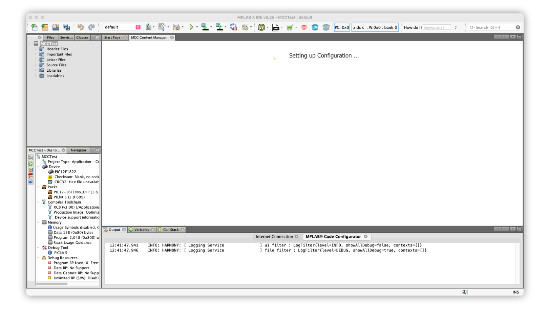Switch to the Navigator tab
This screenshot has height=309, width=550.
tap(79, 150)
